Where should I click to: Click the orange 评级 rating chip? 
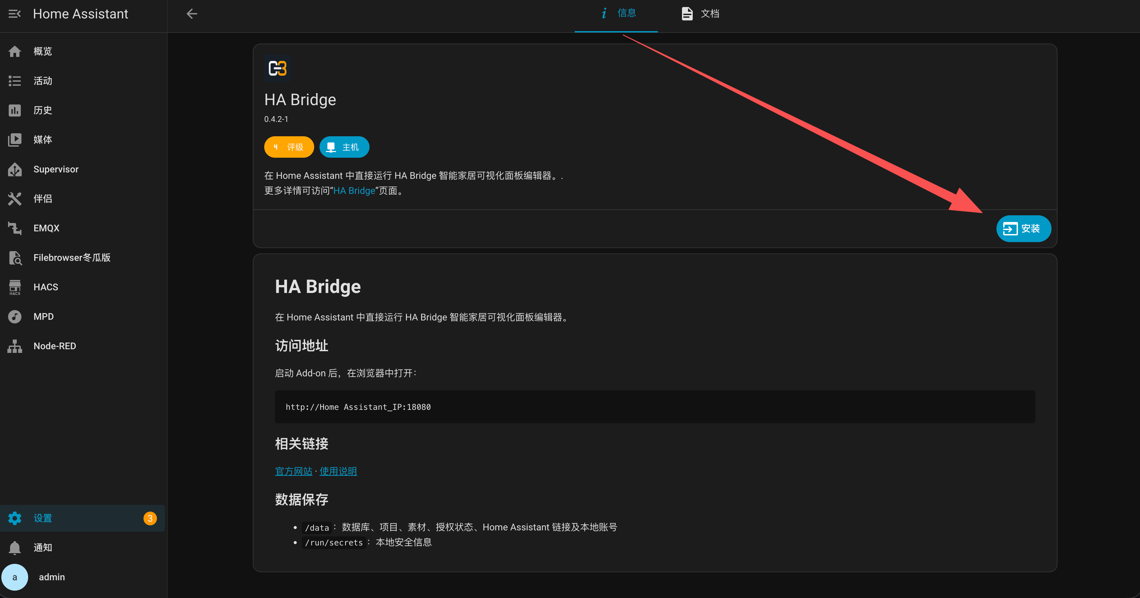[289, 147]
